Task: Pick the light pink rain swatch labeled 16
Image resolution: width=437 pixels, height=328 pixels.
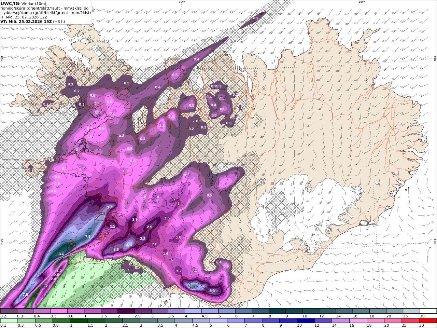Action: (x=357, y=321)
